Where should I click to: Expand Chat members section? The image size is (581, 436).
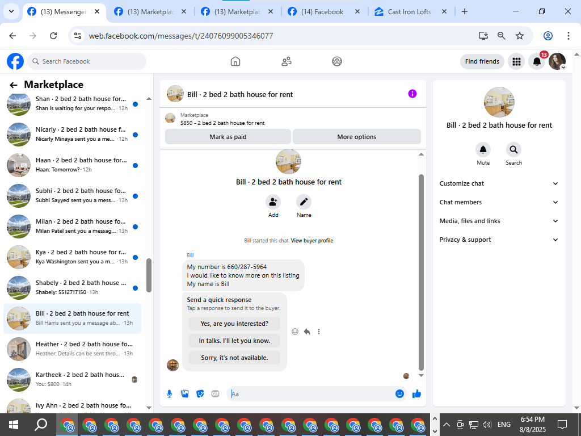pyautogui.click(x=499, y=202)
